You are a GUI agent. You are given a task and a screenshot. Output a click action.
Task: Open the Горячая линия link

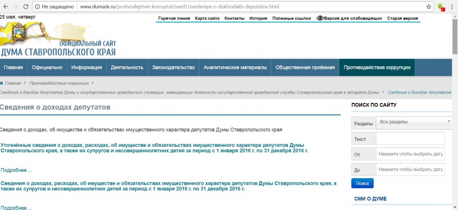(x=174, y=18)
